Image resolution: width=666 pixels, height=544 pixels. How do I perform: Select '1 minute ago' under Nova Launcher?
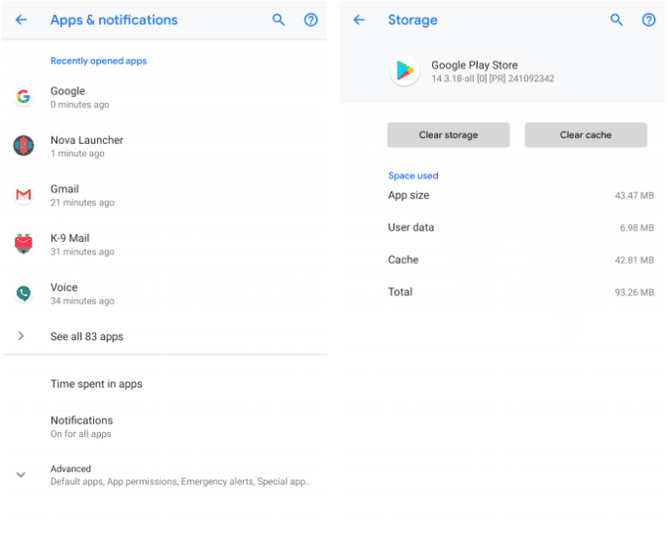click(x=77, y=154)
